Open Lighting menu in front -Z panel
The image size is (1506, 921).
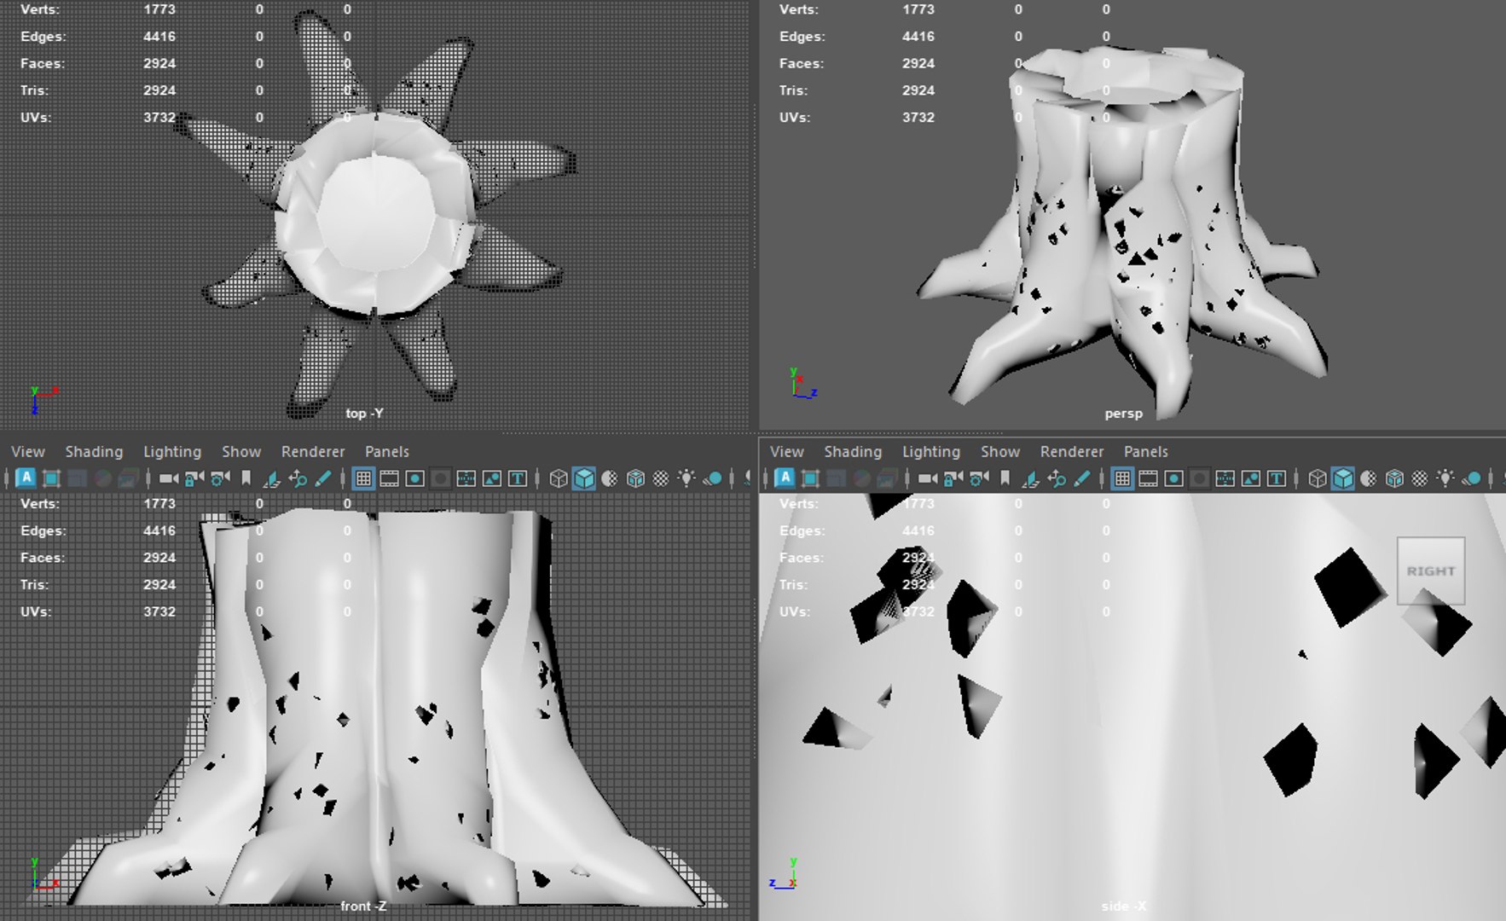click(172, 451)
